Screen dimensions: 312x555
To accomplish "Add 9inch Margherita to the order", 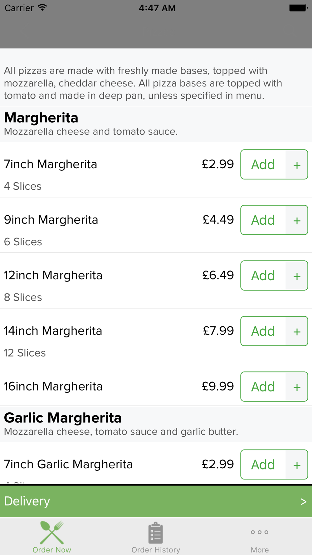I will point(263,220).
